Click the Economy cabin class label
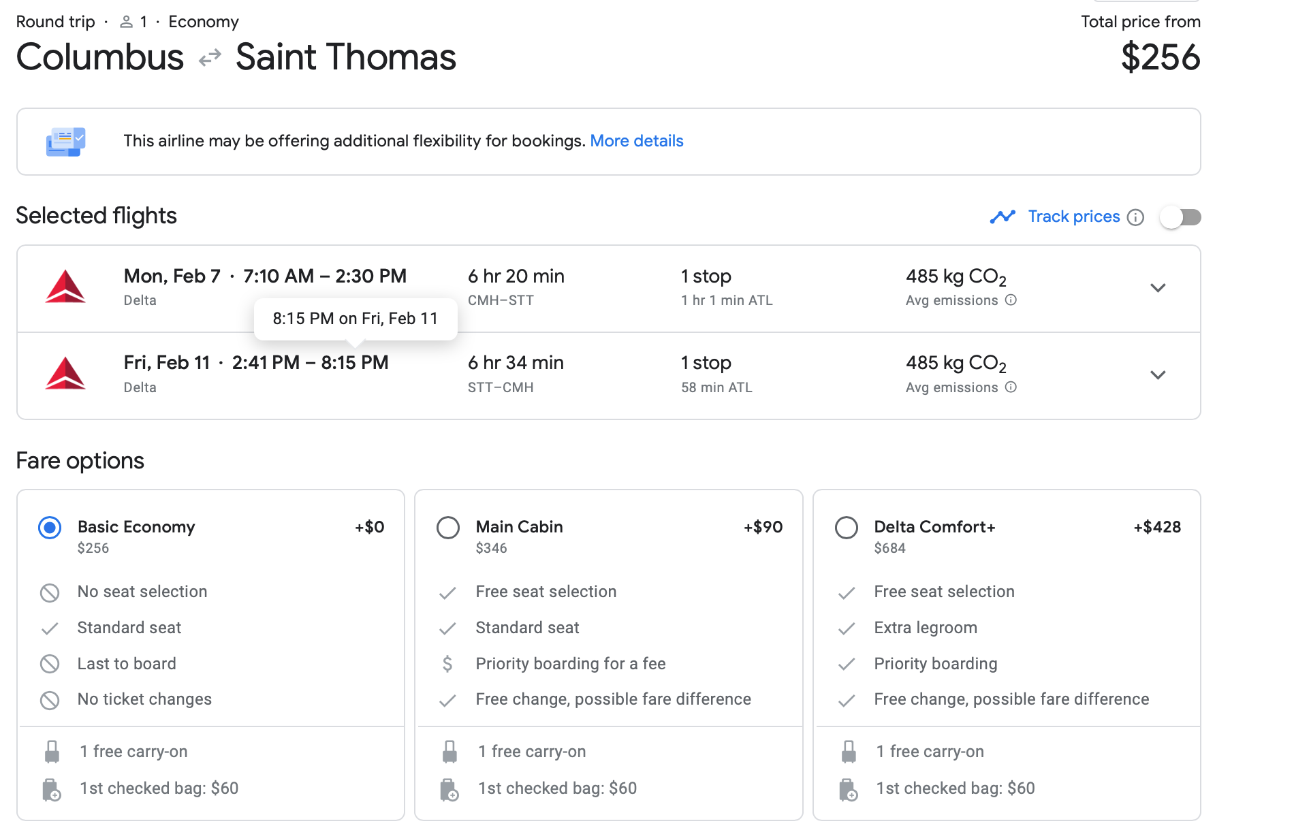This screenshot has width=1294, height=832. click(204, 22)
